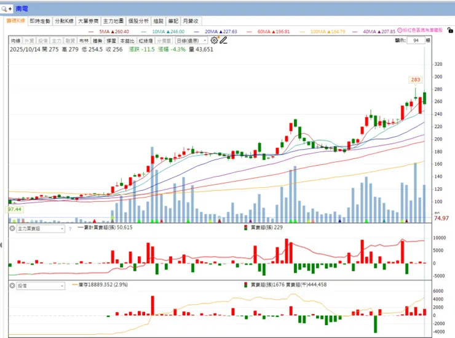Click the 粉紅色區塊 notice link

(422, 30)
